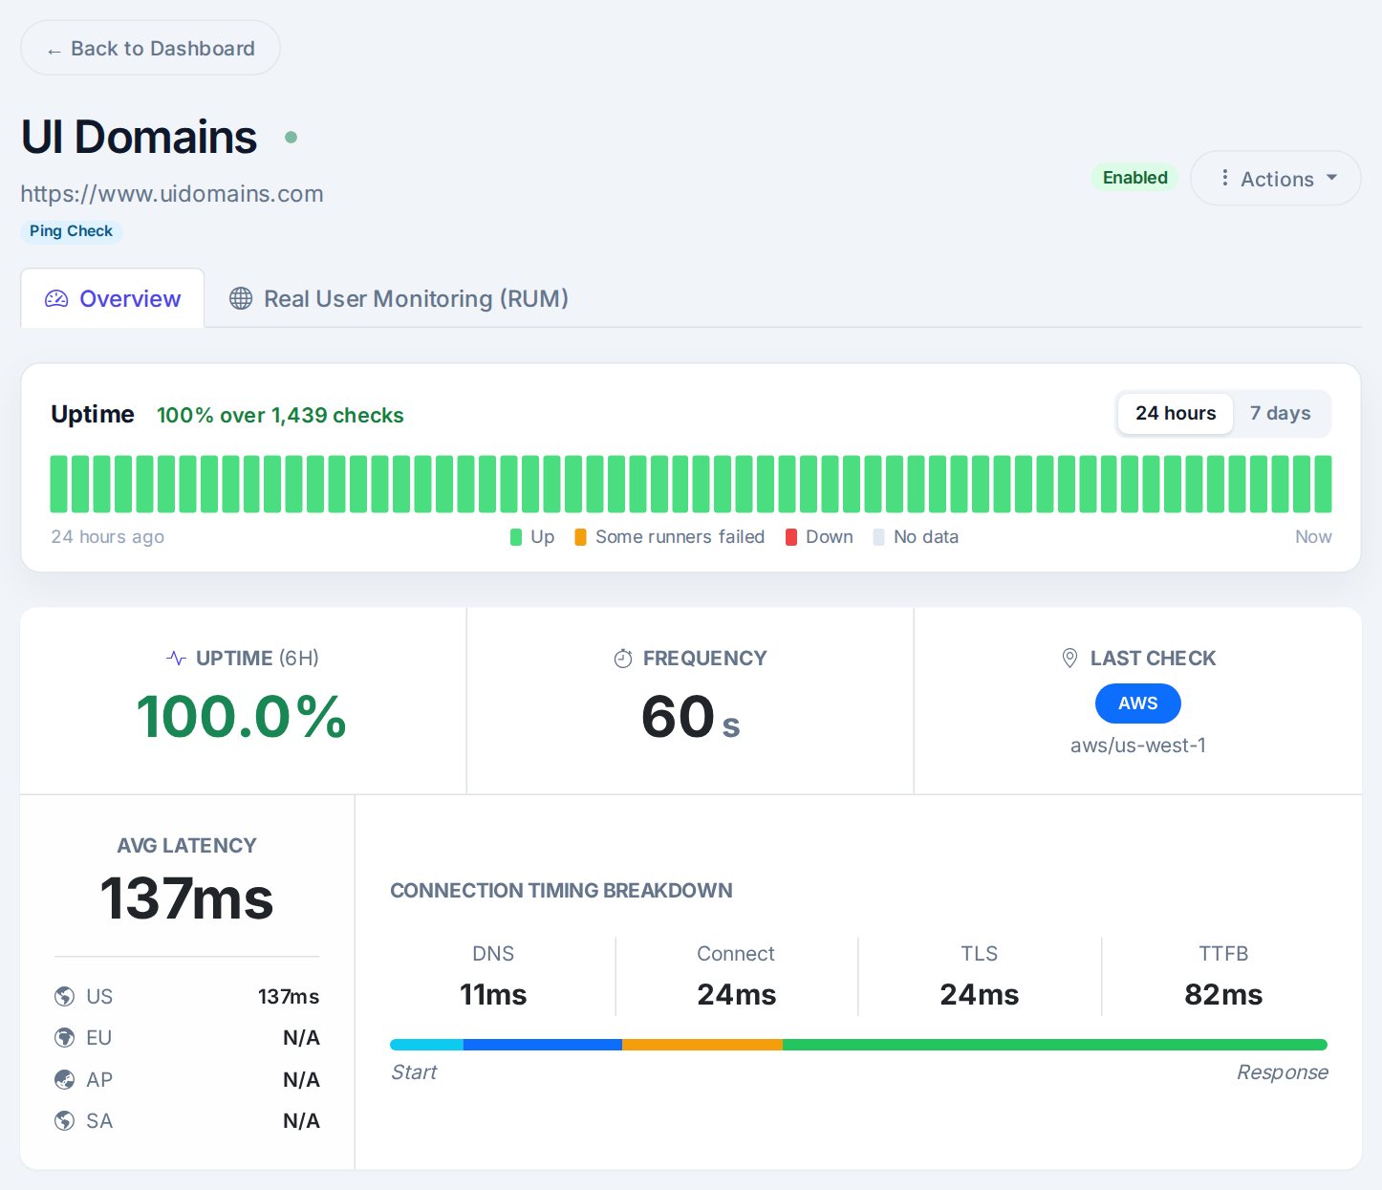Click the EU region globe icon
This screenshot has width=1382, height=1190.
point(64,1038)
